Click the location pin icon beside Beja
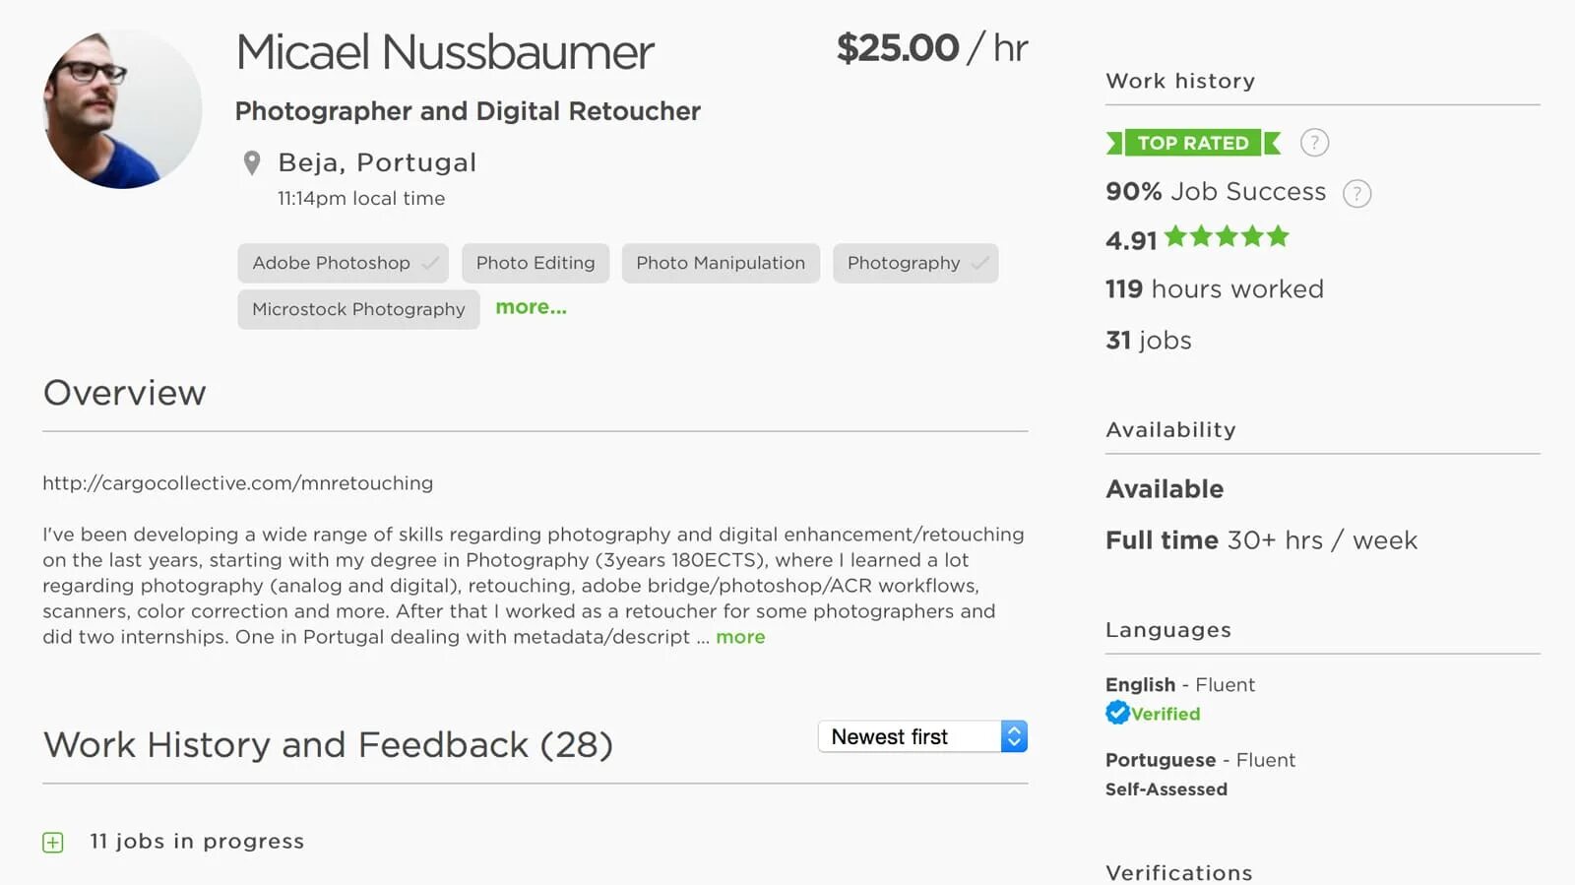 click(252, 162)
